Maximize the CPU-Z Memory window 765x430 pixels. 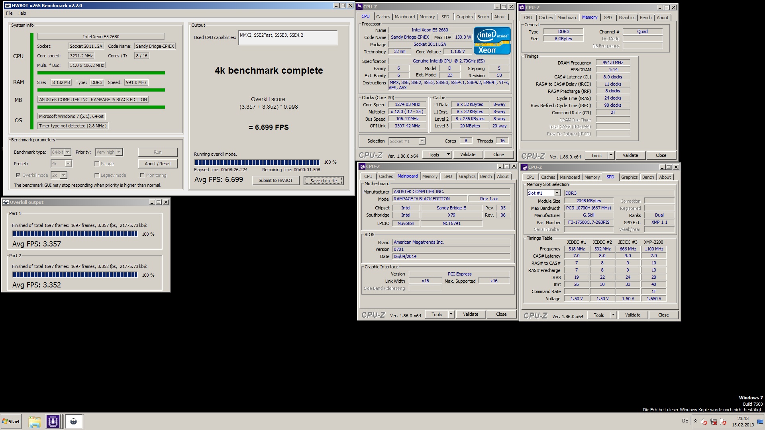[x=667, y=8]
